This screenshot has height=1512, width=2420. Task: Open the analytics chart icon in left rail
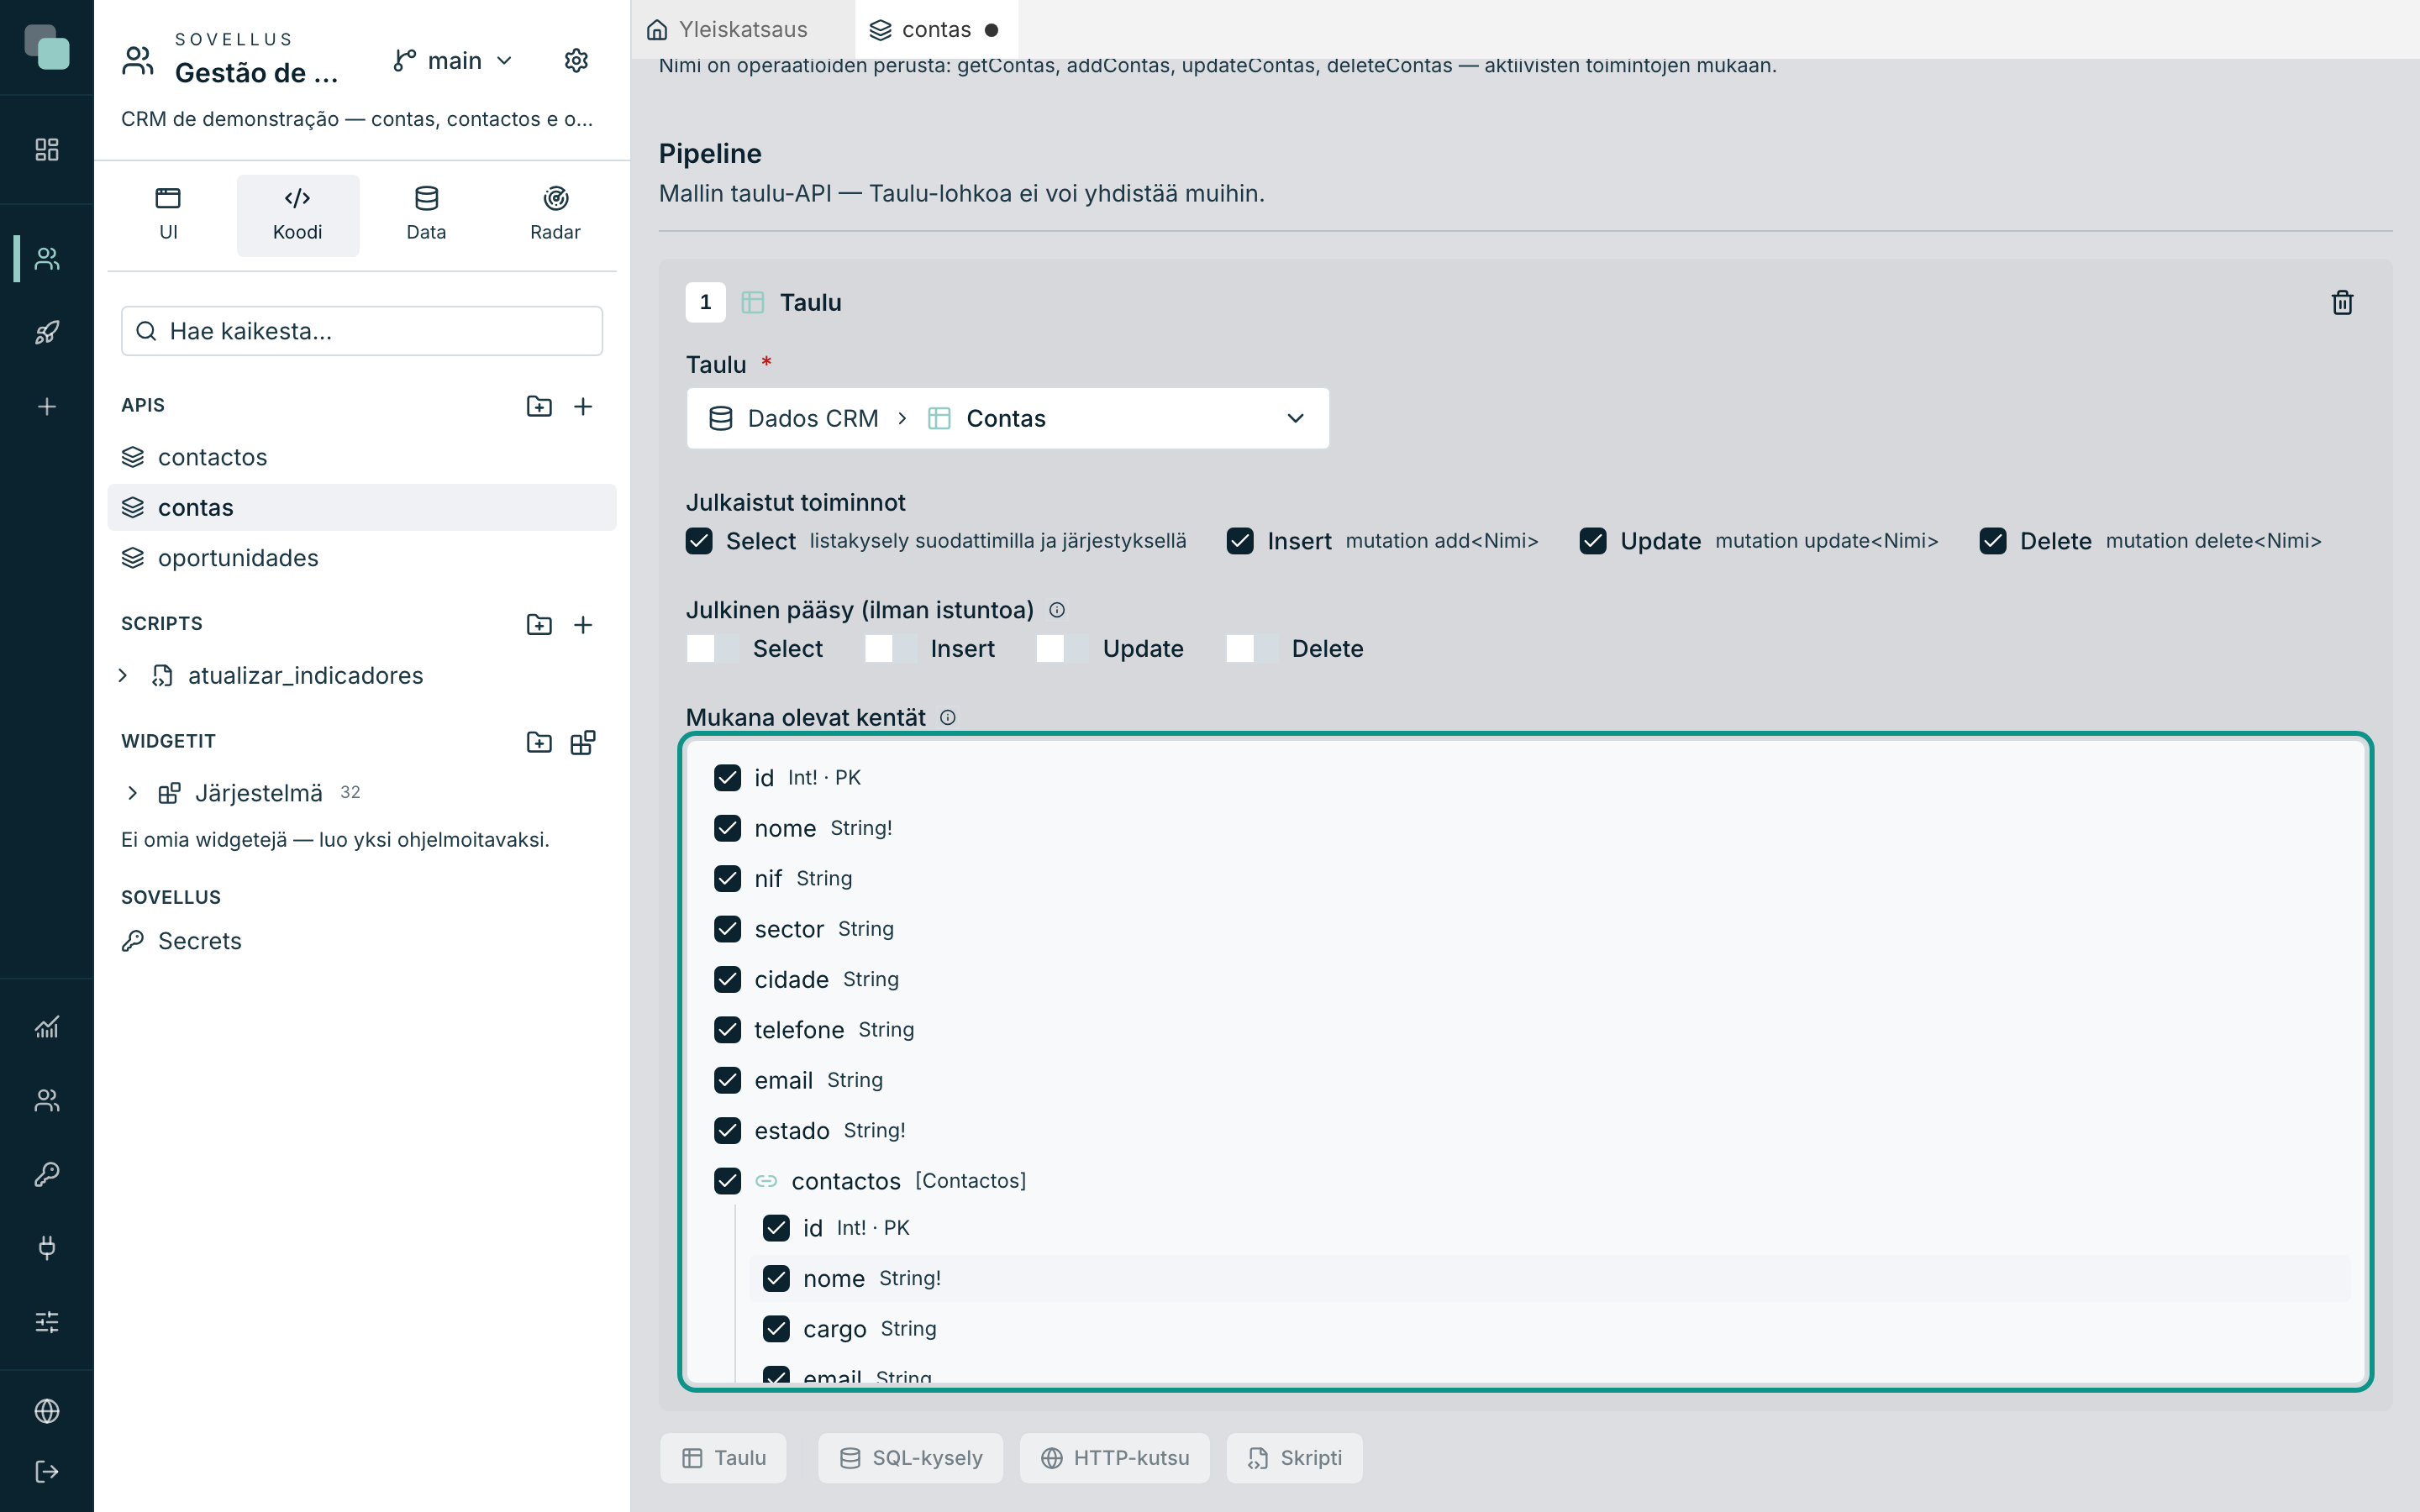pyautogui.click(x=47, y=1026)
